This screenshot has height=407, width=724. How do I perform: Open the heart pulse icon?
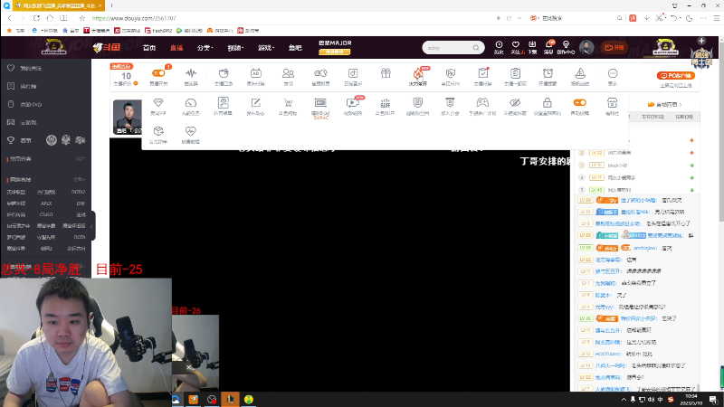click(x=191, y=131)
